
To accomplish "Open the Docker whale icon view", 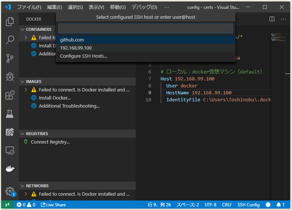I will pos(10,169).
